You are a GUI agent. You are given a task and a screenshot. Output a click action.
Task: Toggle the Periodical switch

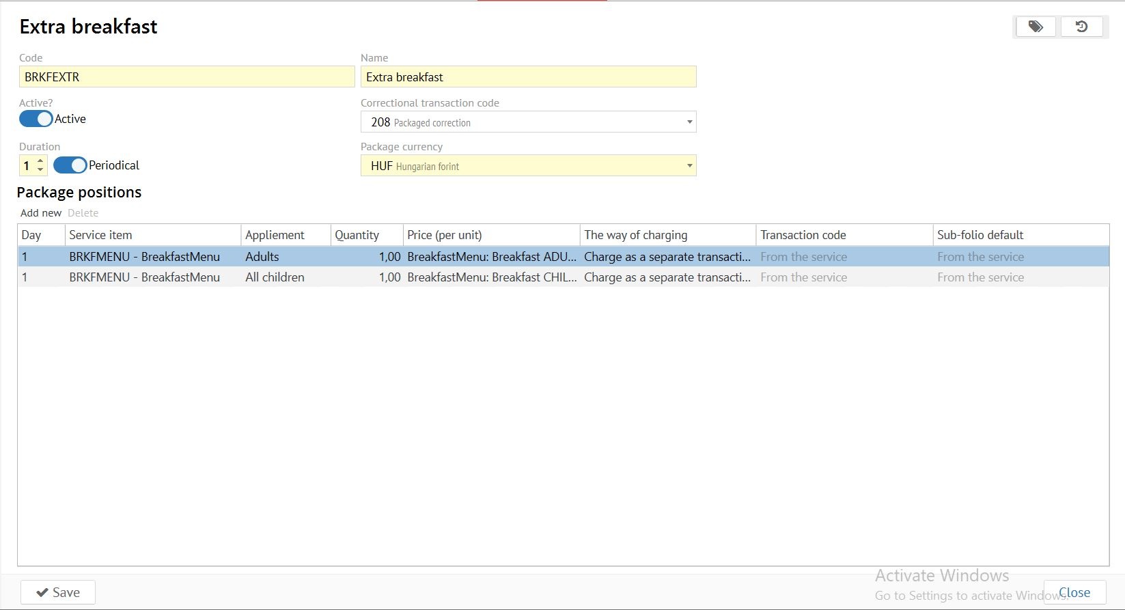pyautogui.click(x=70, y=165)
